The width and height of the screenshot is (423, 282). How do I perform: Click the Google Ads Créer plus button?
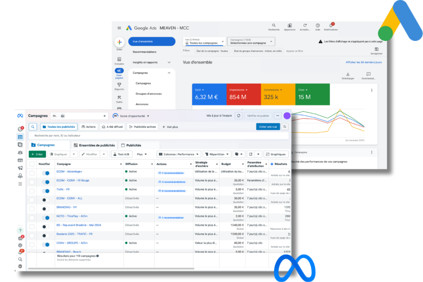(x=119, y=42)
